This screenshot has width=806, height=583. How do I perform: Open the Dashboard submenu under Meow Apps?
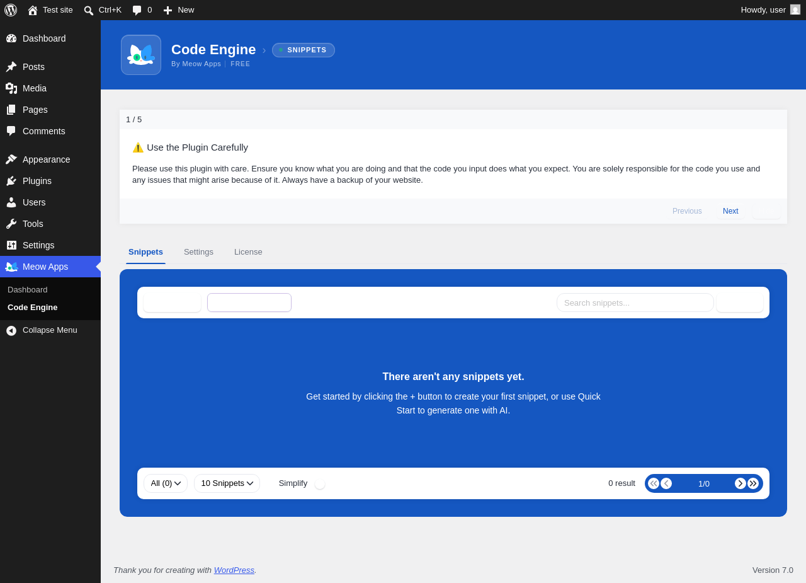[28, 290]
